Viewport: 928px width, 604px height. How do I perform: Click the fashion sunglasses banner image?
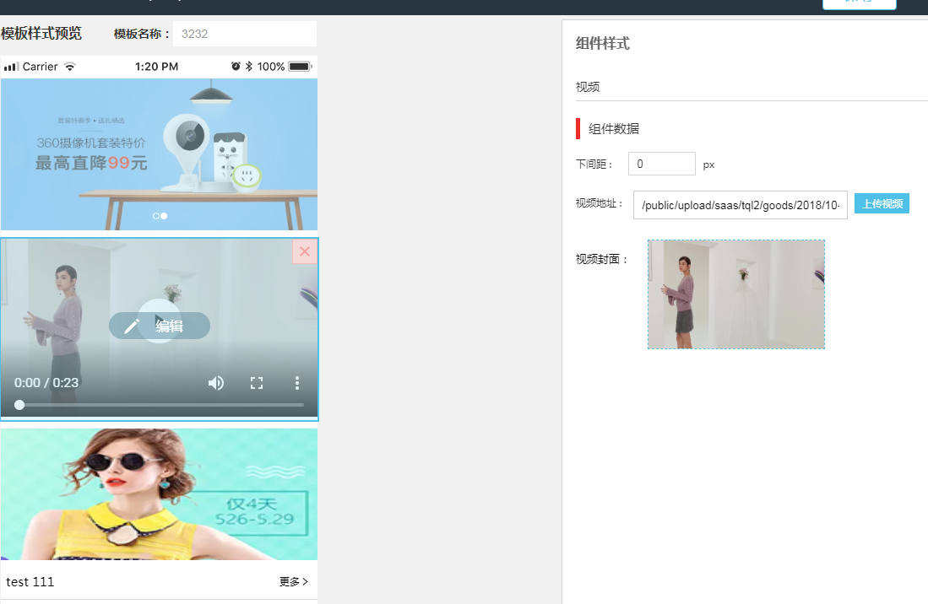point(159,493)
